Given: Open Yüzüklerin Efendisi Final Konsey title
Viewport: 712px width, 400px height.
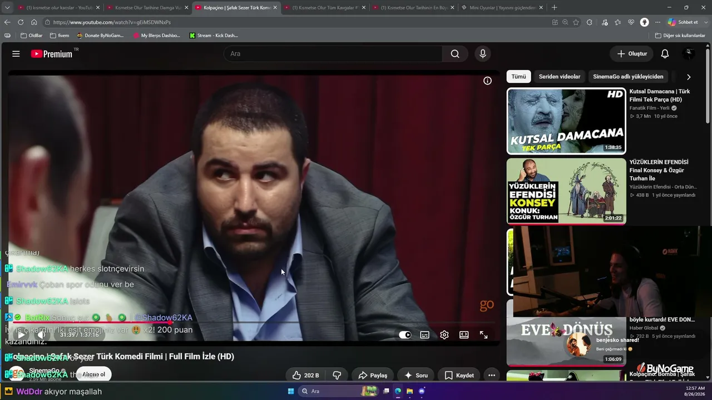Looking at the screenshot, I should (x=659, y=170).
